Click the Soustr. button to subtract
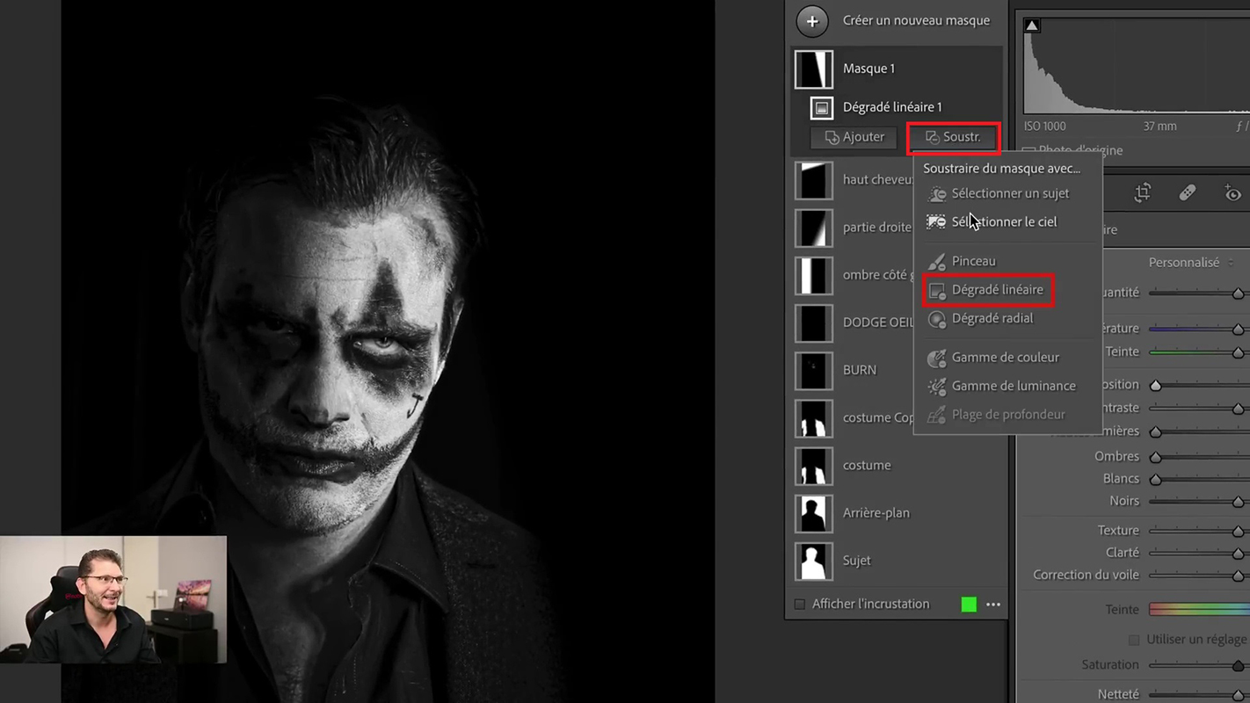The height and width of the screenshot is (703, 1250). coord(954,137)
